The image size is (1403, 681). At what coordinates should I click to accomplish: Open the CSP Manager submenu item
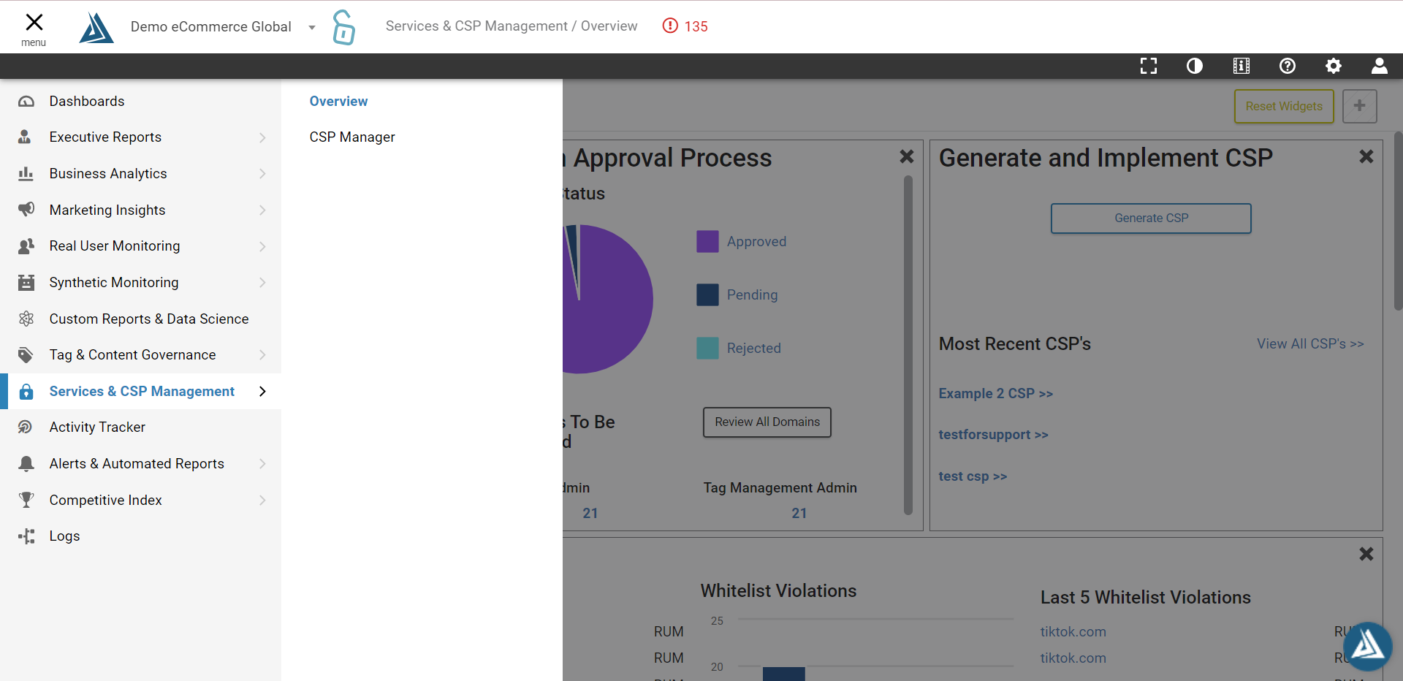(352, 137)
